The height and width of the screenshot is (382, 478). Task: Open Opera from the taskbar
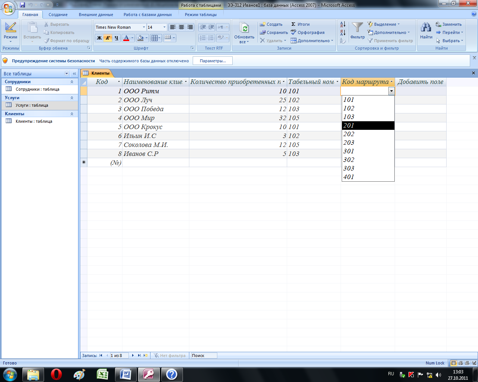(x=56, y=374)
